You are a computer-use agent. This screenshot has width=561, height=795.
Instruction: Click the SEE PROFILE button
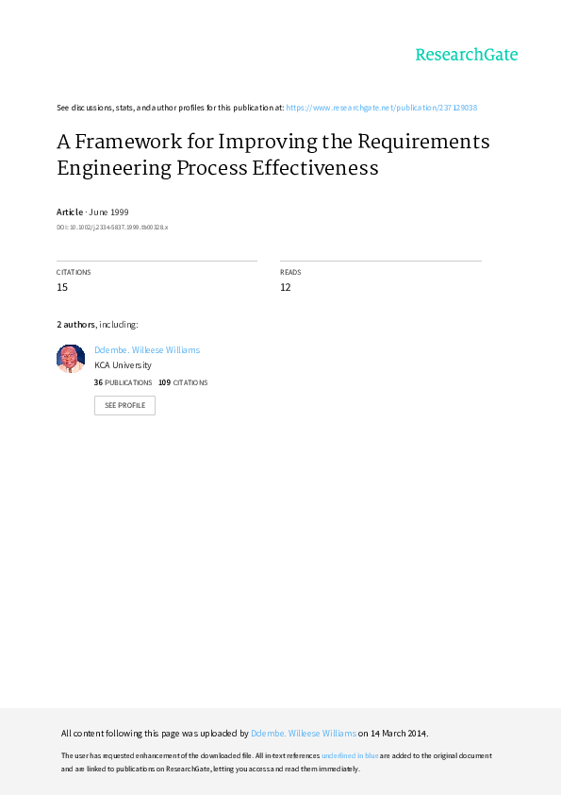click(x=124, y=405)
